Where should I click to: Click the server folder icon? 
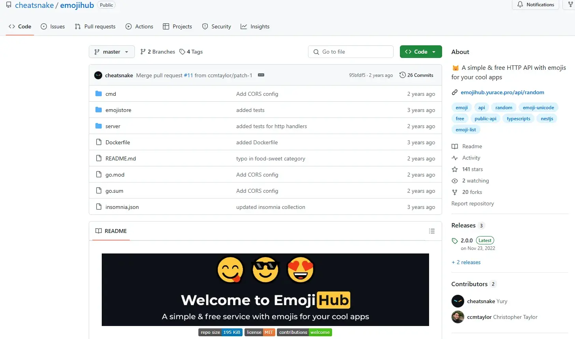pos(99,126)
